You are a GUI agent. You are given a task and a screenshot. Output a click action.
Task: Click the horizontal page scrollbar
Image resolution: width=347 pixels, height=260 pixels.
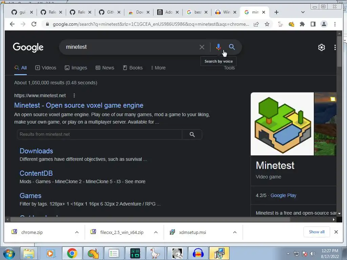[150, 219]
